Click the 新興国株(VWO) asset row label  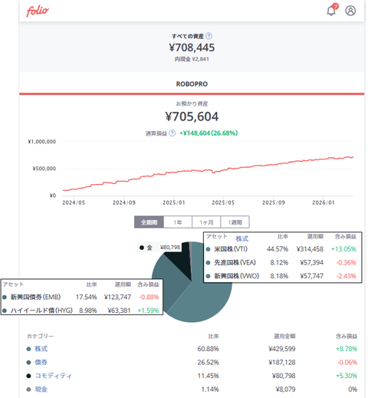[237, 276]
